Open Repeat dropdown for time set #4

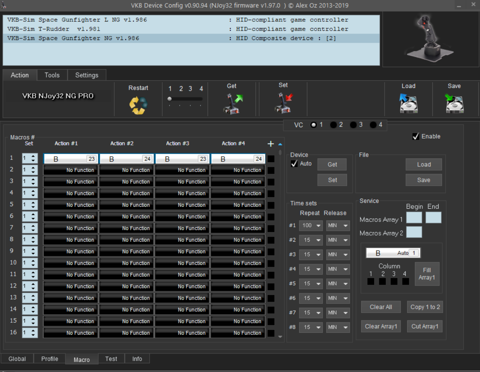tap(311, 269)
